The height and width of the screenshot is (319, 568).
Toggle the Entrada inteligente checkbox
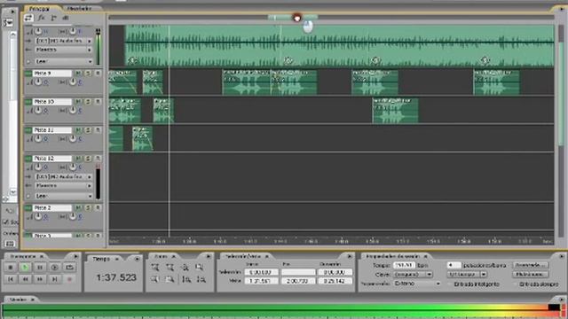[450, 284]
